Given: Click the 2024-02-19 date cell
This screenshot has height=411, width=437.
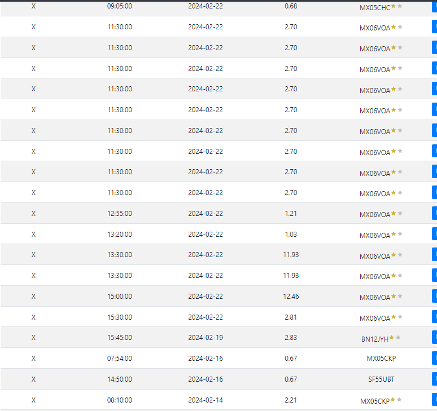Looking at the screenshot, I should tap(206, 338).
